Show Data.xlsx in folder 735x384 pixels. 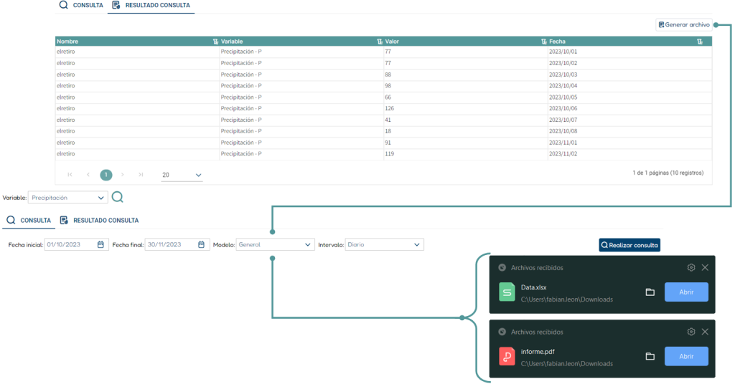coord(650,292)
